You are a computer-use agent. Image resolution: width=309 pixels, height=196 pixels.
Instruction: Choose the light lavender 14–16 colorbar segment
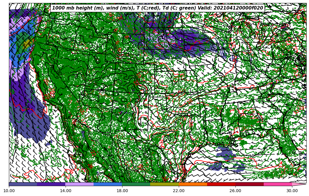(79, 184)
